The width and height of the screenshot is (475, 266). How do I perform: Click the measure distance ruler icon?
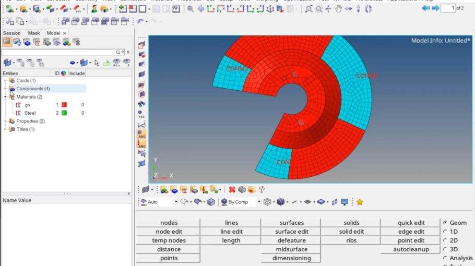pos(141,124)
